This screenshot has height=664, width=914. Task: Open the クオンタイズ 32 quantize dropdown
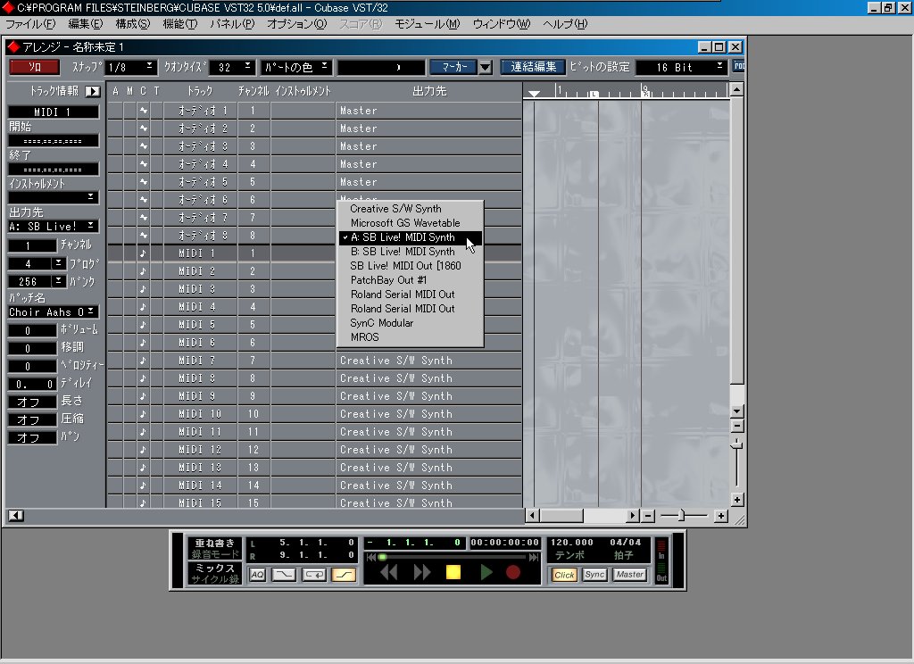point(234,67)
